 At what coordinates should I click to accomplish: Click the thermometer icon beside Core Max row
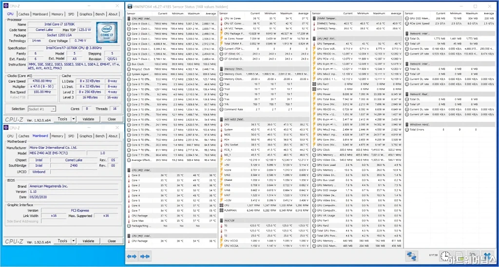point(129,221)
